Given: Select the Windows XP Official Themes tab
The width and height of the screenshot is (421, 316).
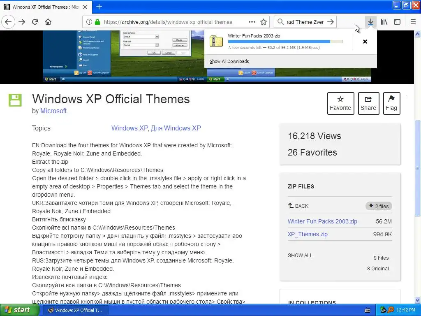Looking at the screenshot, I should point(46,7).
